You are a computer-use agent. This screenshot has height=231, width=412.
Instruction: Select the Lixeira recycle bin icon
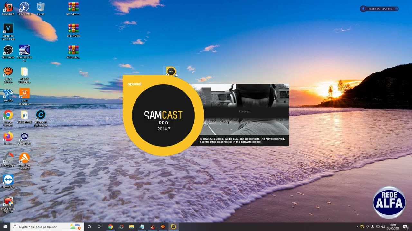pyautogui.click(x=41, y=9)
